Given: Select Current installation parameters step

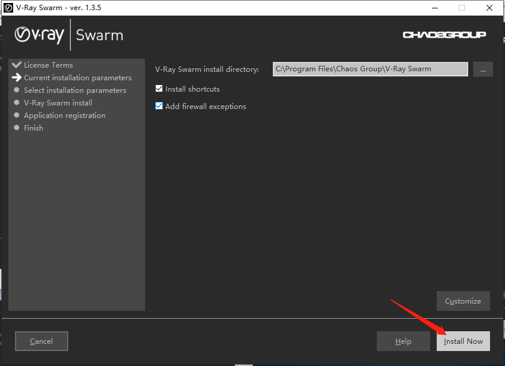Looking at the screenshot, I should (78, 78).
